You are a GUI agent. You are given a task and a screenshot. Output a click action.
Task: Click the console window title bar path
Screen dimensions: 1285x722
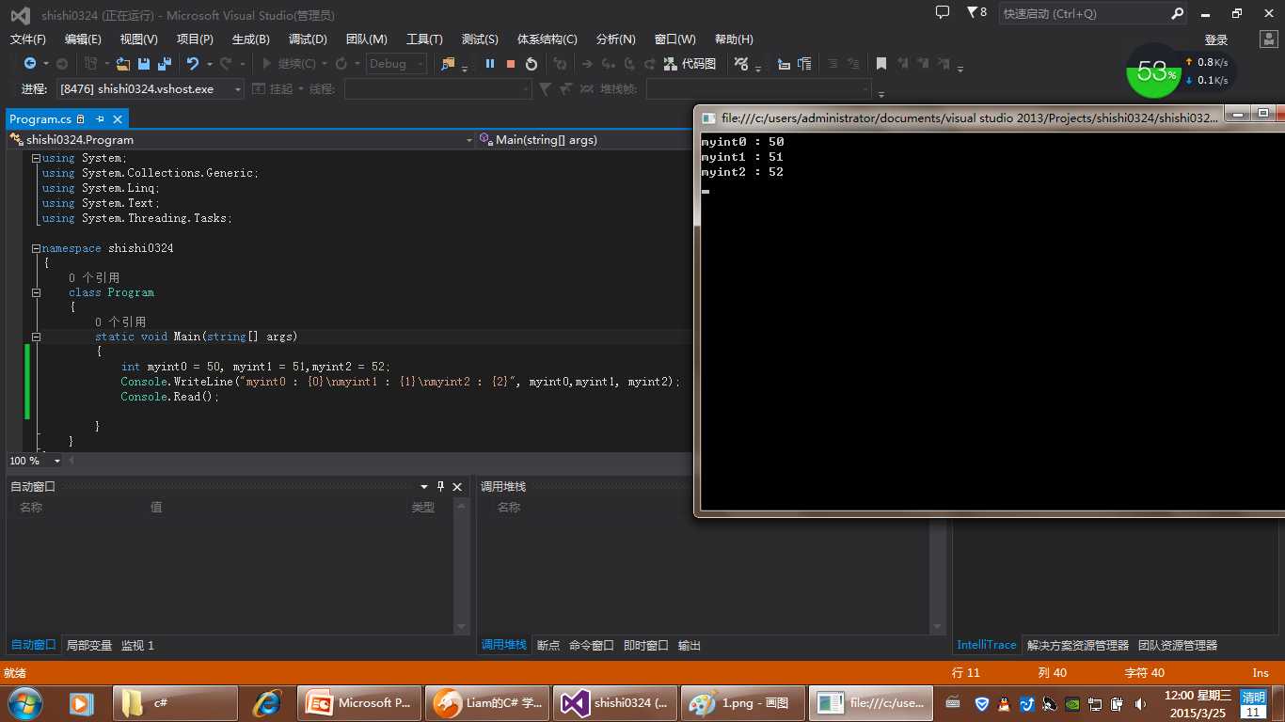[969, 118]
